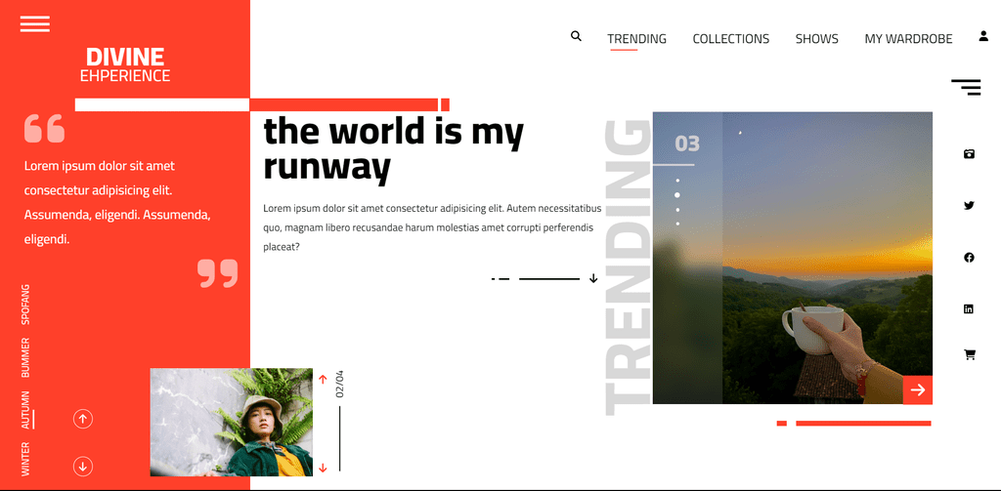Open the SHOWS nav link
The height and width of the screenshot is (491, 1001).
tap(816, 39)
